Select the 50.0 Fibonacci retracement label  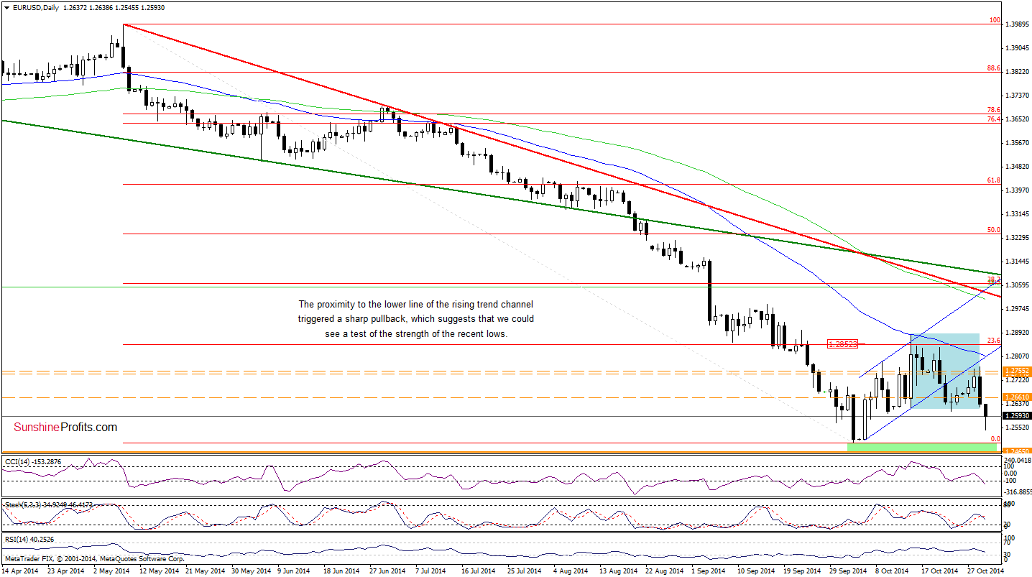(994, 230)
